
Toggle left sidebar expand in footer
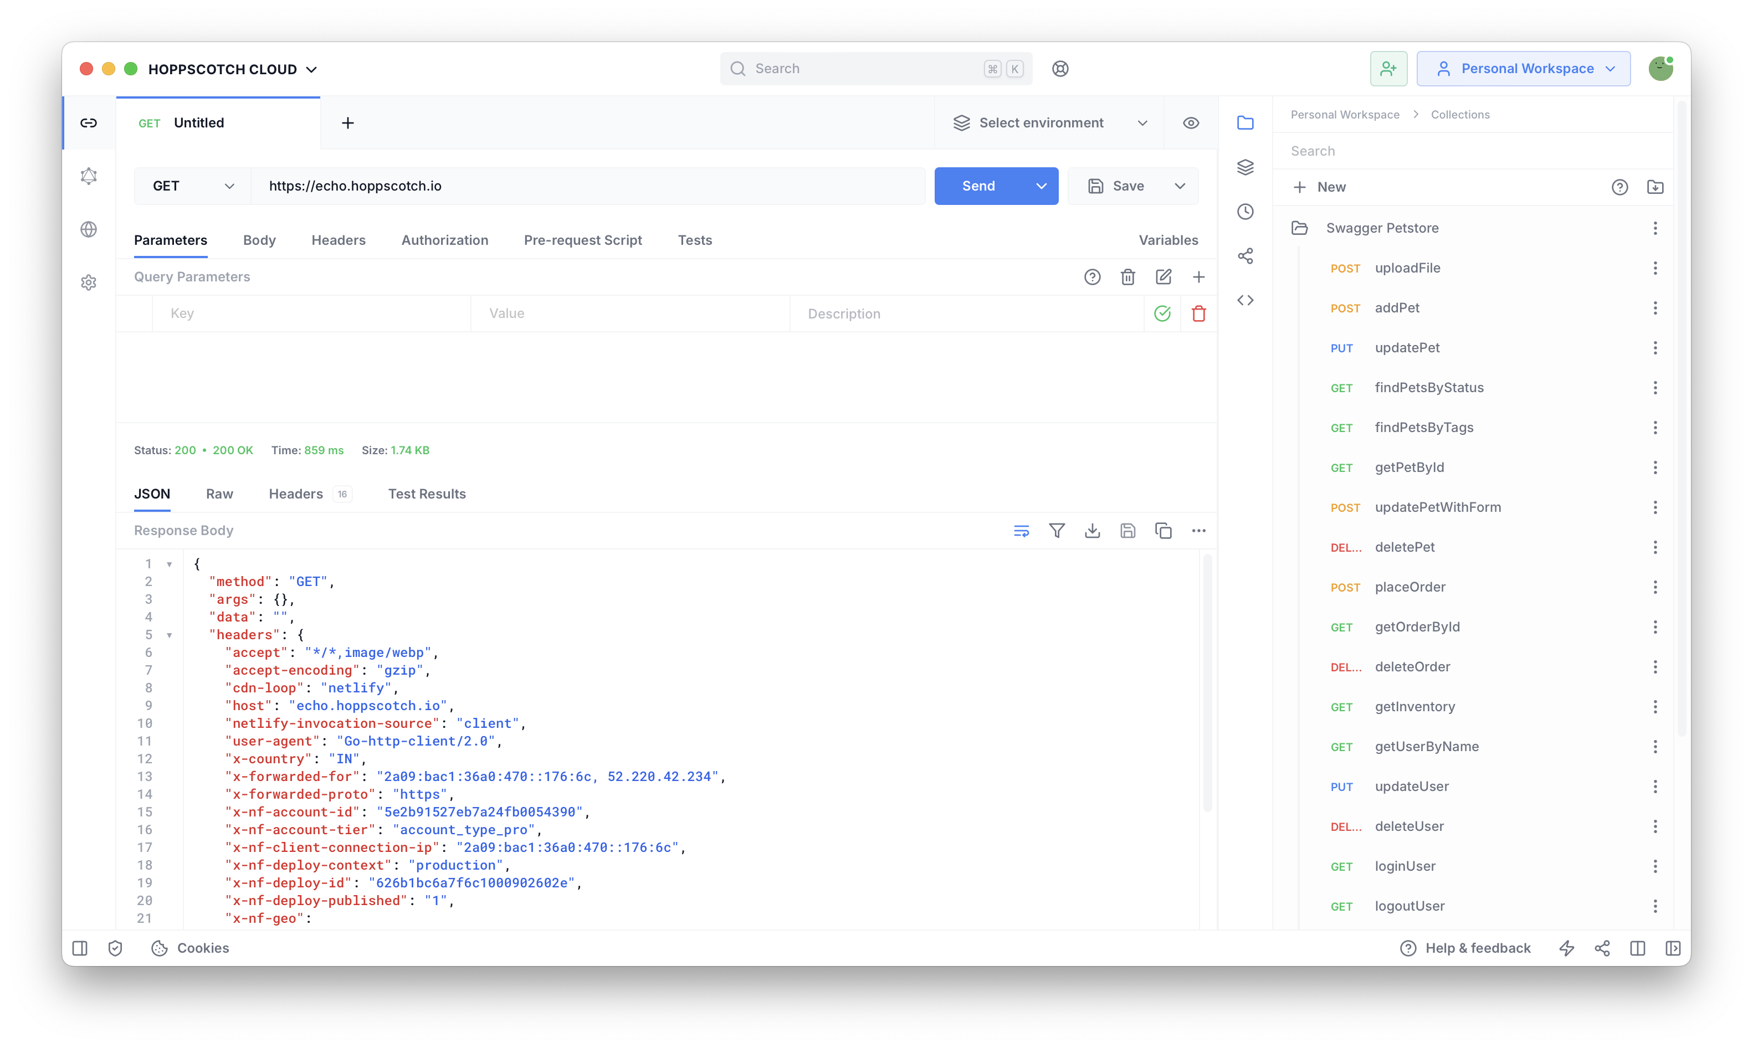(x=80, y=948)
